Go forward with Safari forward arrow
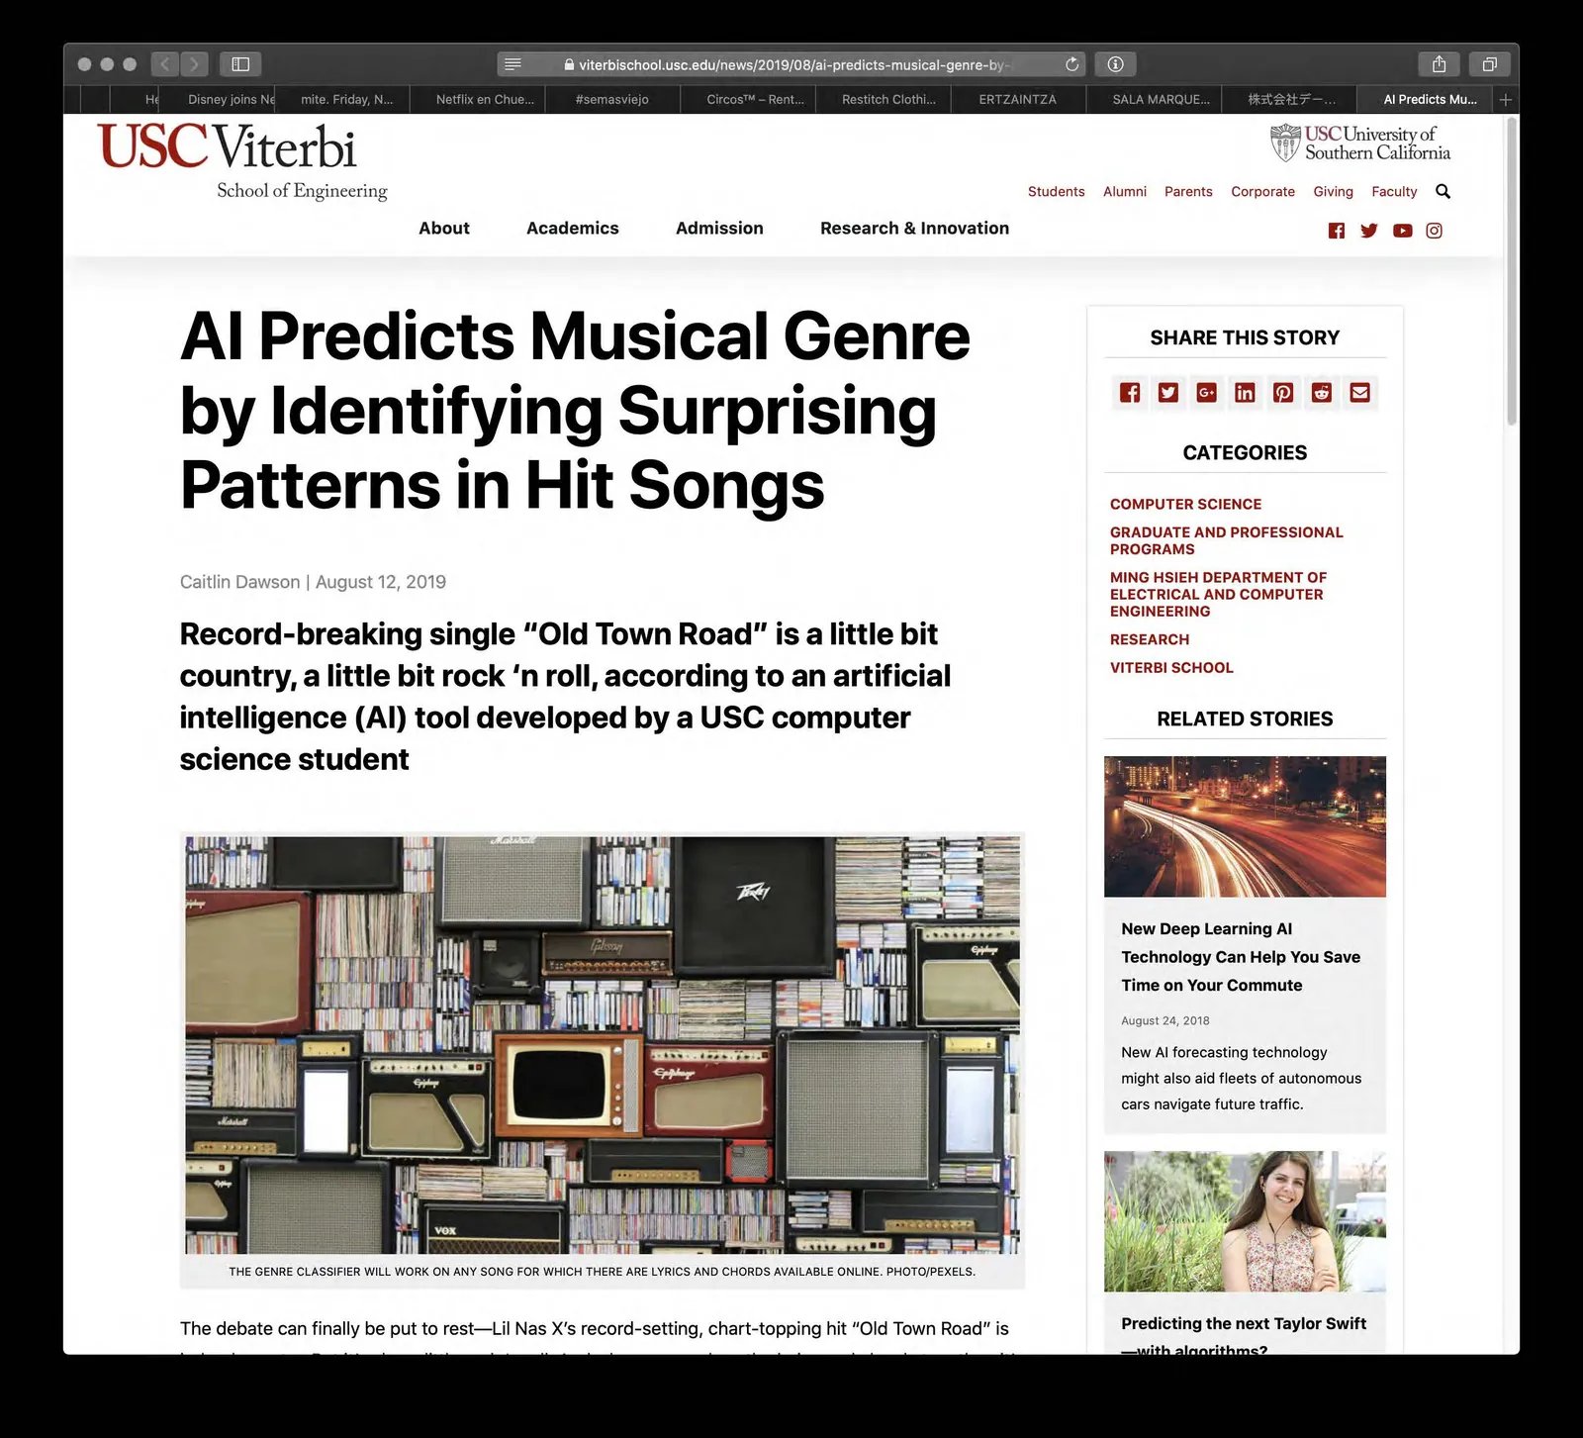Image resolution: width=1583 pixels, height=1438 pixels. [x=195, y=64]
